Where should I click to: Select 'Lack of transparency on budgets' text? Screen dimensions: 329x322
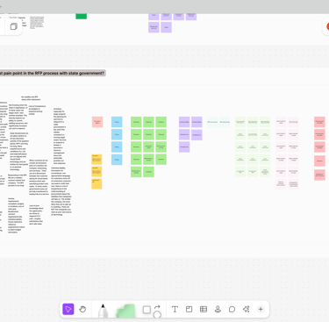(38, 110)
